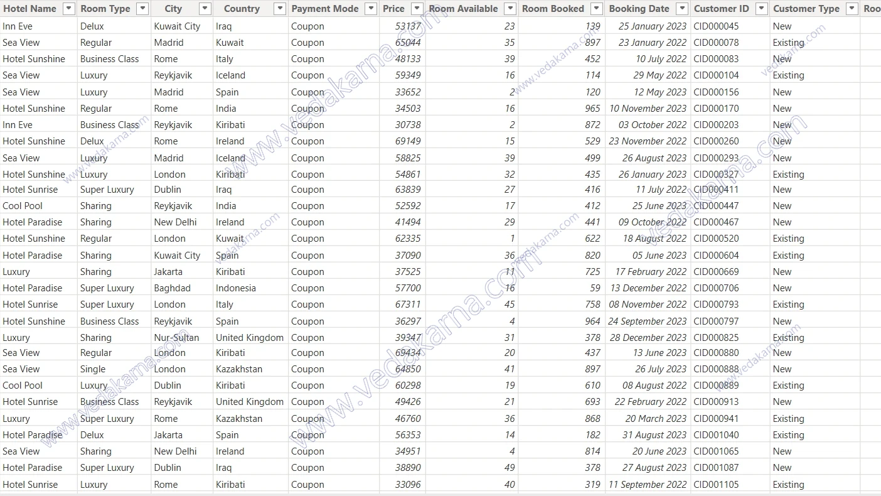Select Customer ID CID000706 cell
This screenshot has width=881, height=496.
tap(716, 288)
